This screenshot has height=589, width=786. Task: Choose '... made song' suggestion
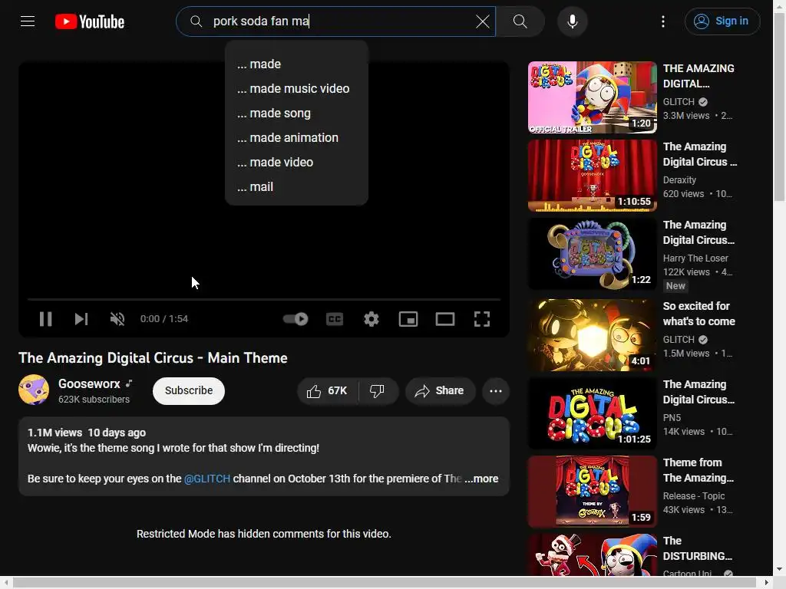coord(296,114)
